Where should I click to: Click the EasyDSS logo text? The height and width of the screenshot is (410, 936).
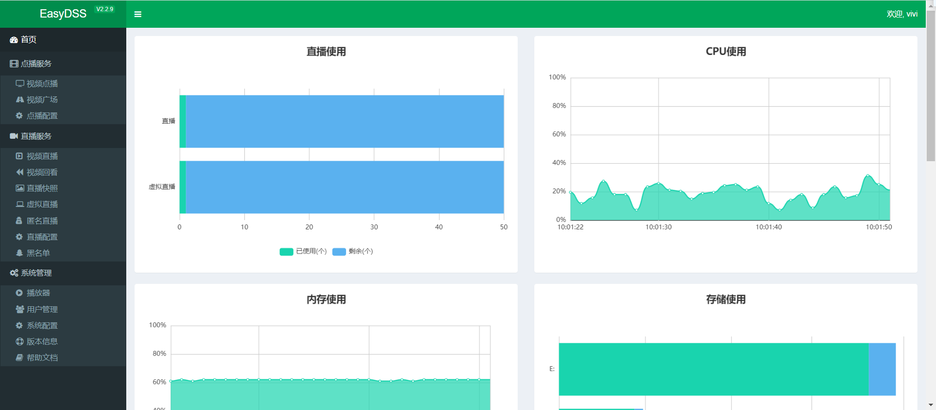(63, 14)
